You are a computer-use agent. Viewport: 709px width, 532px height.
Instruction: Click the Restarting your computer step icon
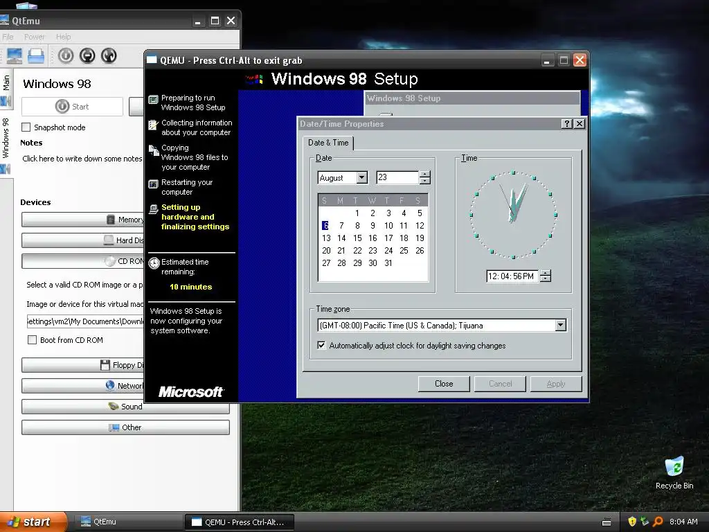[x=154, y=184]
